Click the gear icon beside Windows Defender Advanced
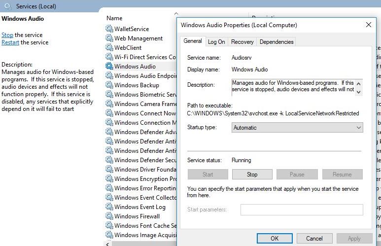This screenshot has width=381, height=246. coord(109,132)
